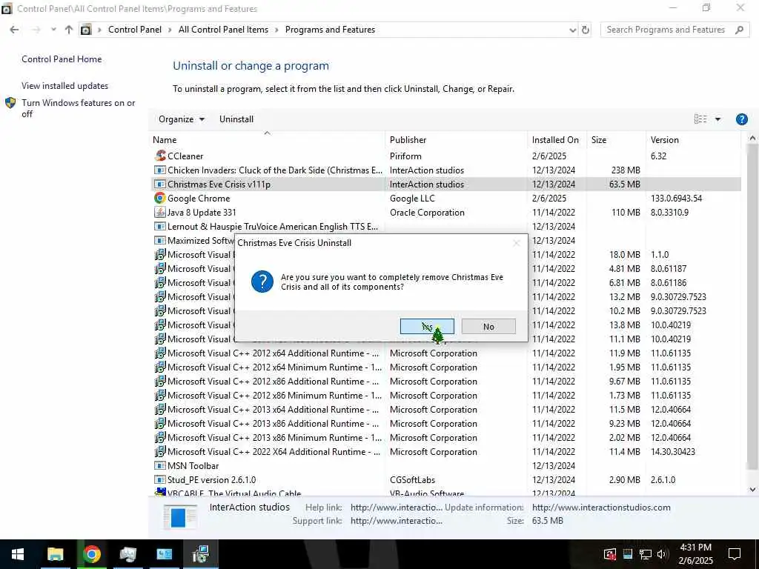Click the Google Chrome icon in the program list
This screenshot has width=759, height=569.
tap(160, 198)
